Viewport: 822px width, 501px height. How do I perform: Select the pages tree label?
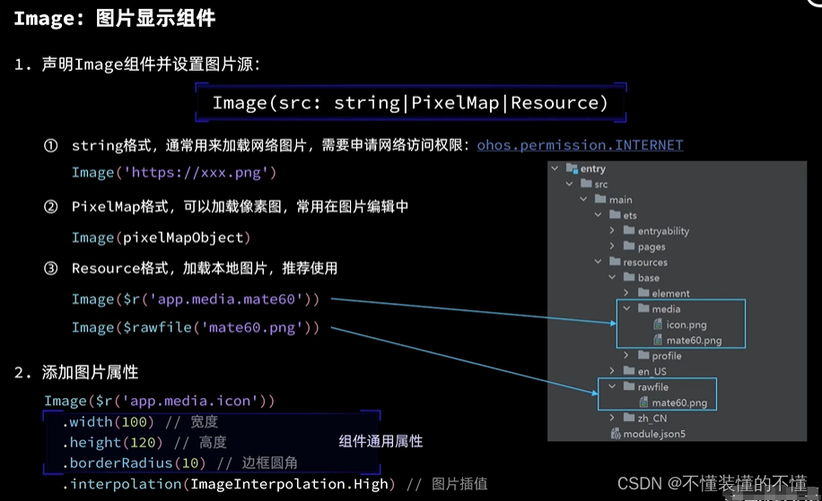tap(651, 247)
